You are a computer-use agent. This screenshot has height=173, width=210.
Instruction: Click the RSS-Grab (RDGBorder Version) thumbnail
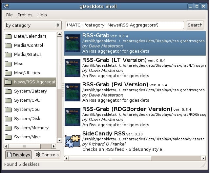[73, 117]
